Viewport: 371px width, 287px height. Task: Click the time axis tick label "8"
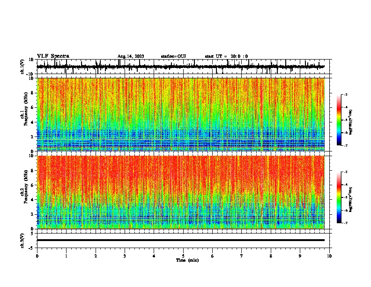tap(271, 256)
